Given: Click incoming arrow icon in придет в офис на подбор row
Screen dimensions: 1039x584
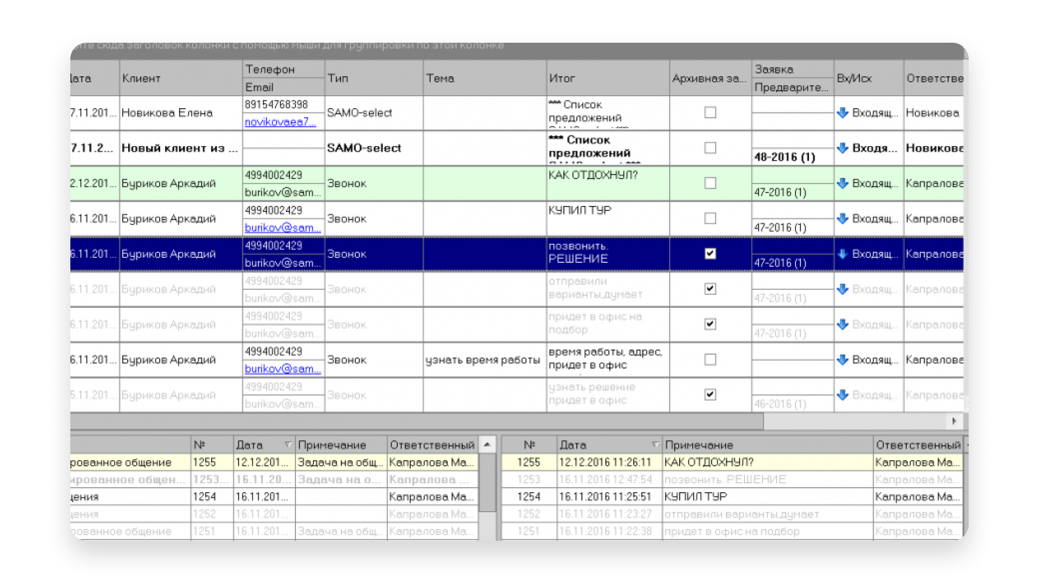Looking at the screenshot, I should point(843,324).
